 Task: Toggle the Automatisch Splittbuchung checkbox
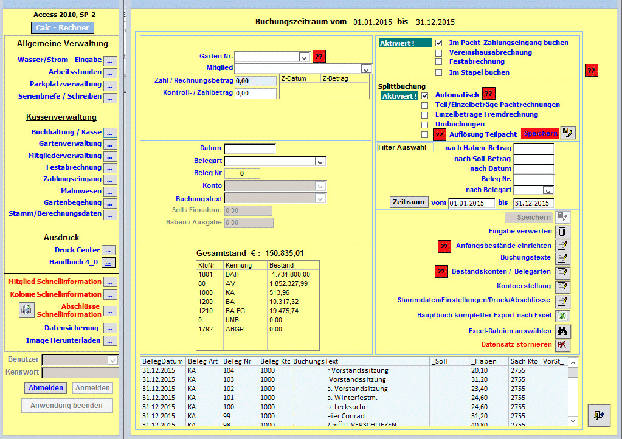424,95
